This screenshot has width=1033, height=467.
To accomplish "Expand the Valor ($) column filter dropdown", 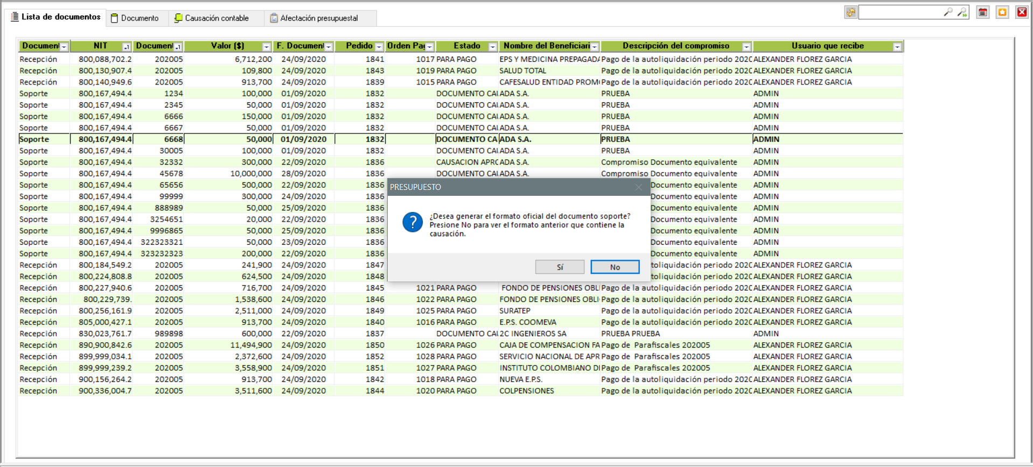I will pos(266,47).
